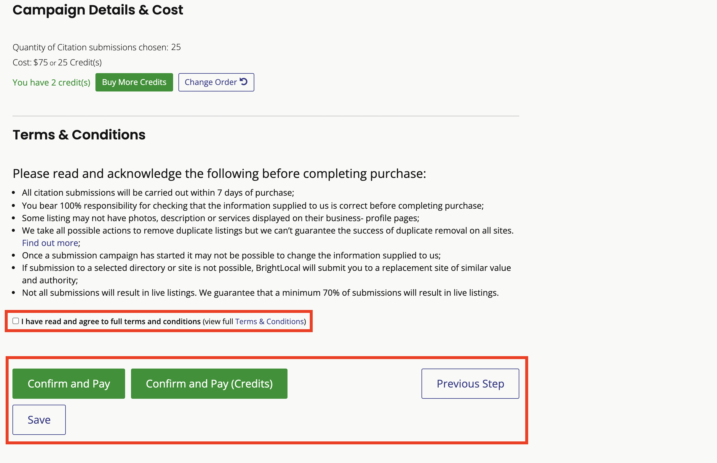Open the Change Order option
This screenshot has width=717, height=463.
(x=216, y=82)
